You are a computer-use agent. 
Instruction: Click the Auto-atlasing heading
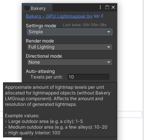coord(40,71)
